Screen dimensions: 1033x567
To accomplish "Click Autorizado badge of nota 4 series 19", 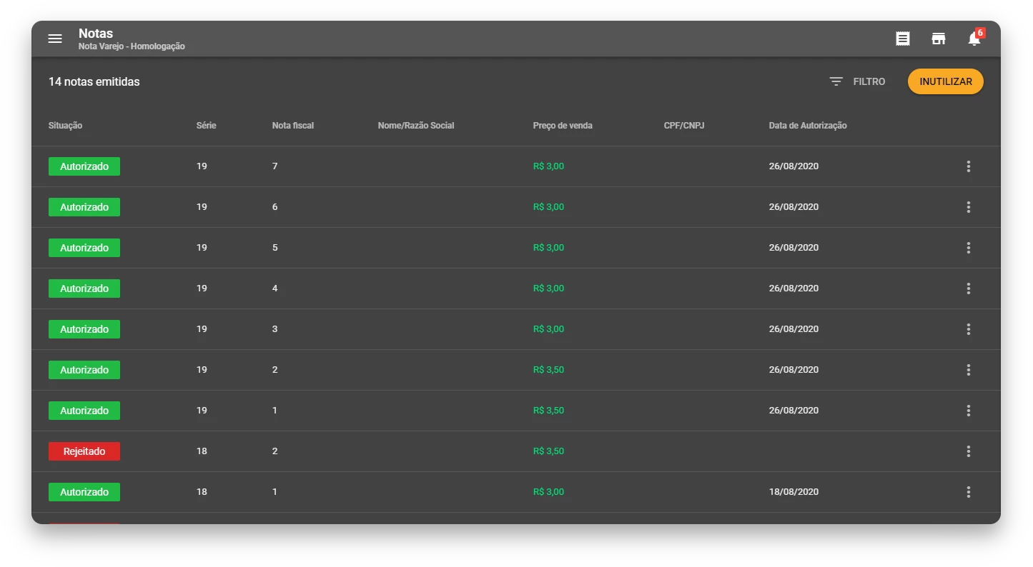I will [84, 288].
